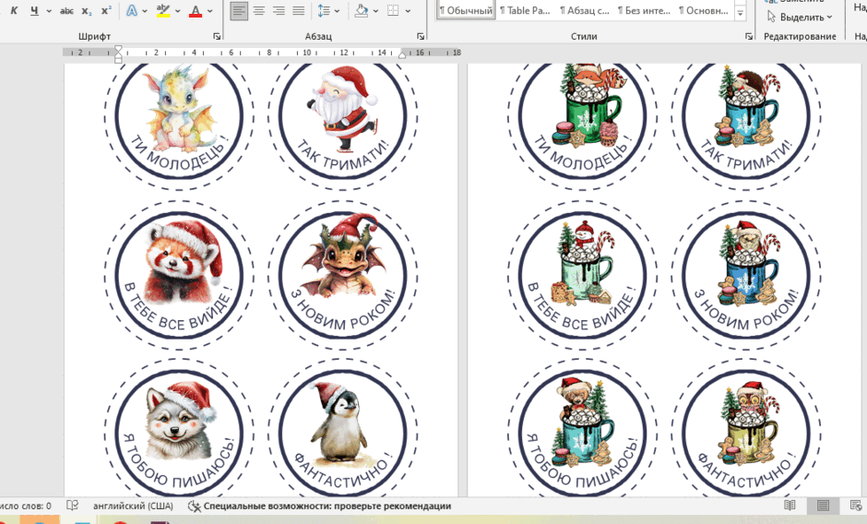Center the paragraph text
The height and width of the screenshot is (524, 867).
[259, 10]
